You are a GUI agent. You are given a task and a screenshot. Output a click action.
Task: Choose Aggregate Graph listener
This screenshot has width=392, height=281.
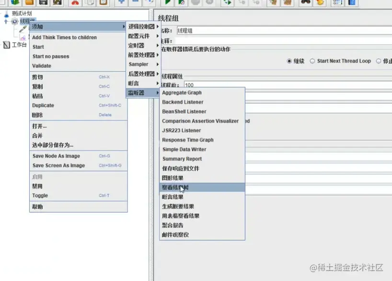click(x=202, y=93)
